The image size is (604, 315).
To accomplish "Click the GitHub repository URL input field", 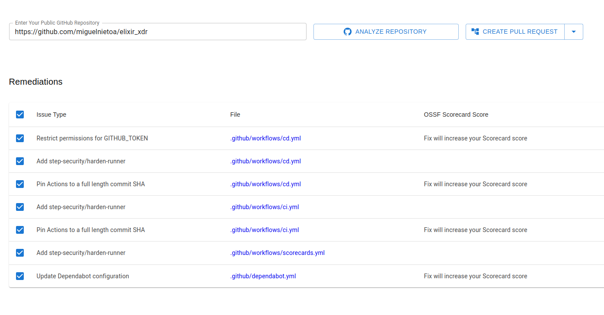I will [157, 32].
